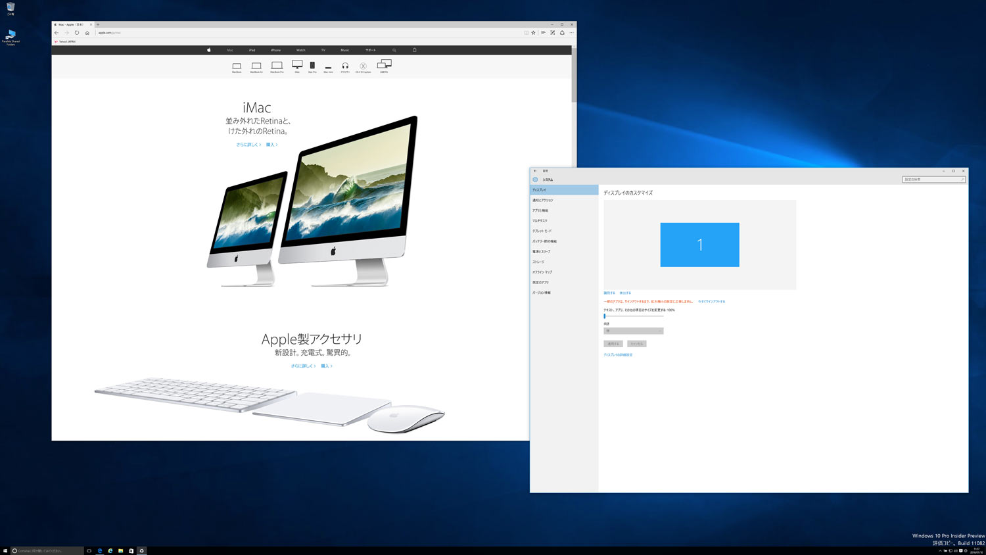
Task: Open the search icon on Apple site
Action: coord(394,50)
